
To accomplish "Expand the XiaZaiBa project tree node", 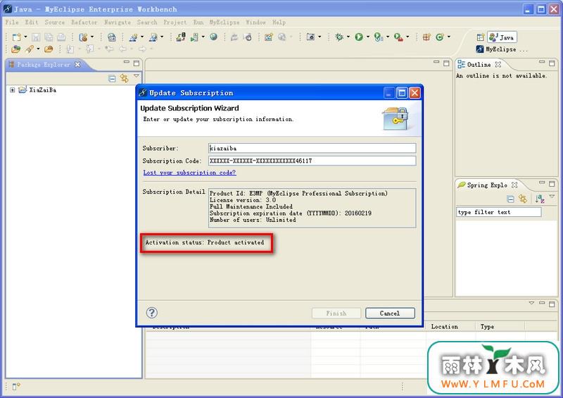I will tap(13, 90).
